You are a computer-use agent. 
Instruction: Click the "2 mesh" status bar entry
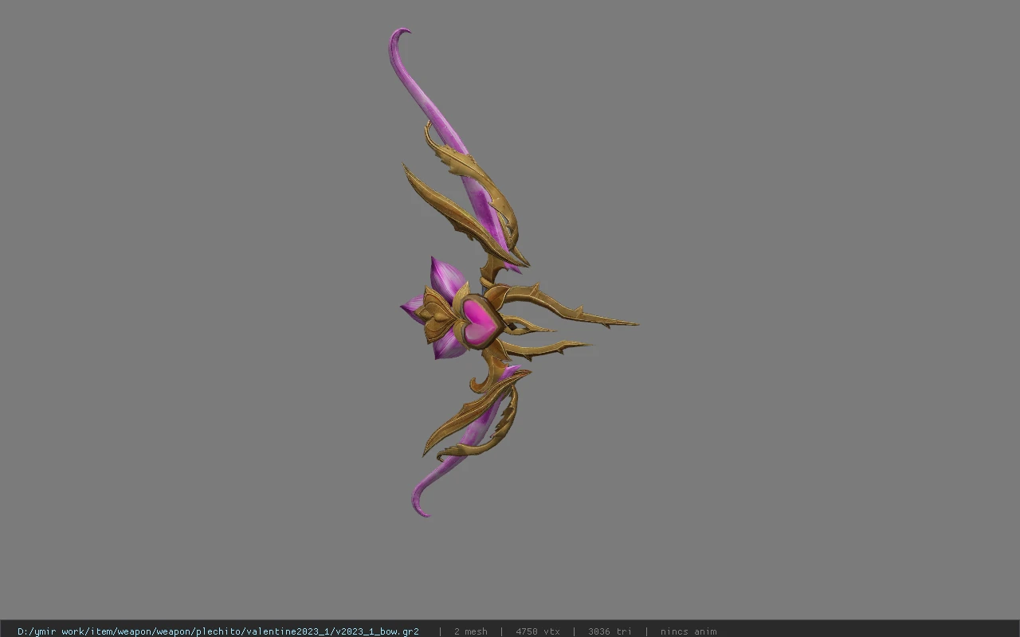tap(471, 631)
